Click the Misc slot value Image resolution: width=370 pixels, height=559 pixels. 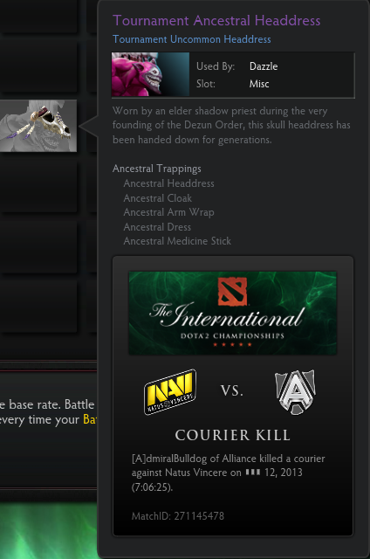tap(259, 84)
